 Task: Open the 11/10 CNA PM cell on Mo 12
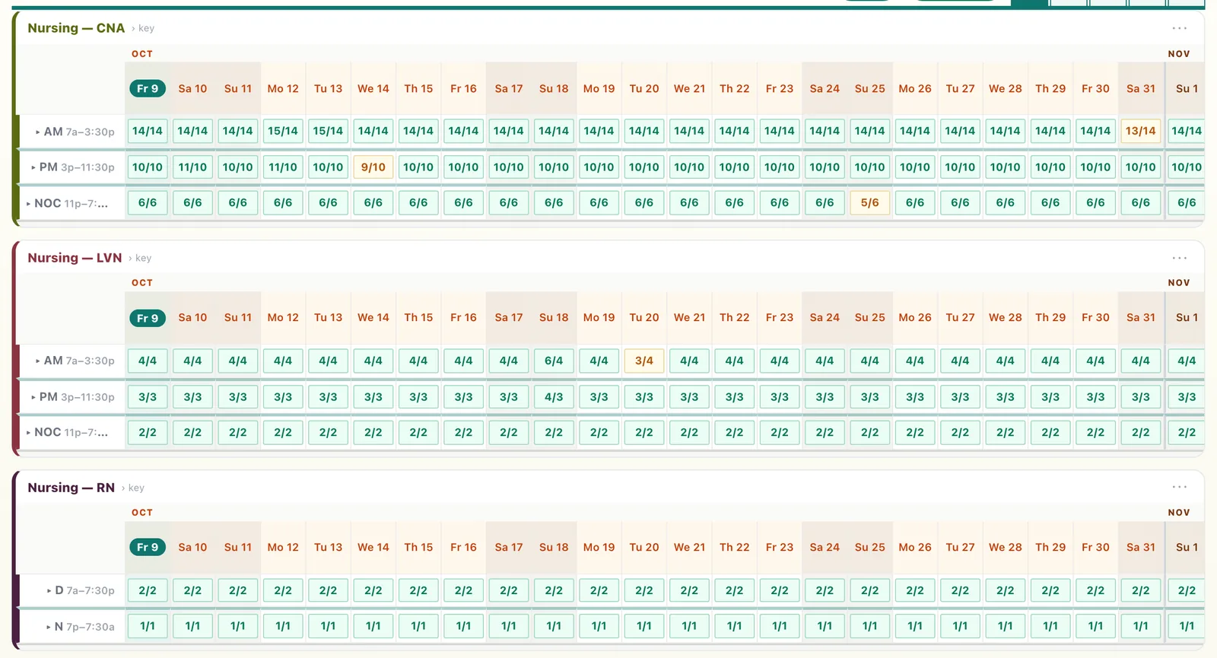(283, 167)
